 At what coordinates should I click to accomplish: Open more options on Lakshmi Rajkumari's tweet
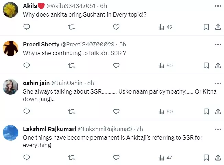point(217,129)
